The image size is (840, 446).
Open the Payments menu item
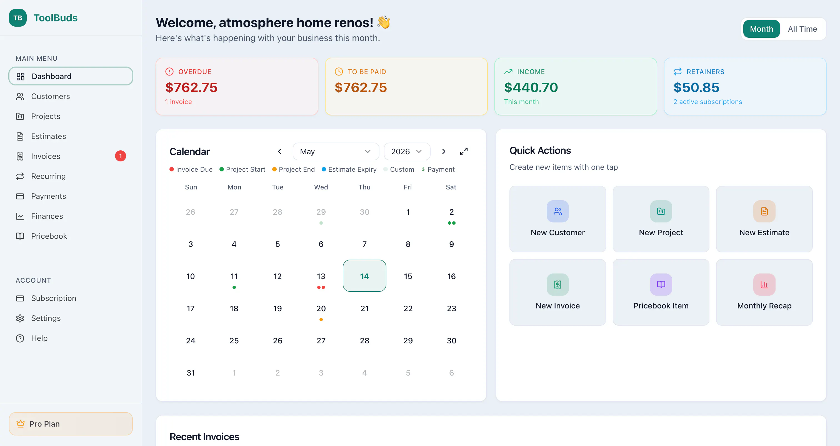click(x=71, y=196)
